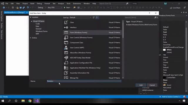Select Component Class template

click(92, 43)
